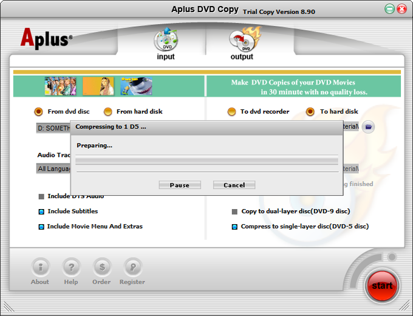Click the Register label
This screenshot has height=316, width=413.
(x=132, y=282)
